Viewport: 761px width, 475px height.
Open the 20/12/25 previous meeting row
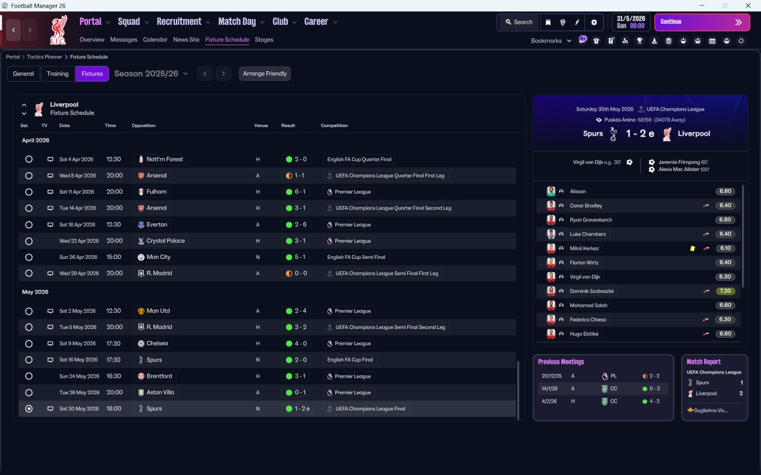coord(603,376)
